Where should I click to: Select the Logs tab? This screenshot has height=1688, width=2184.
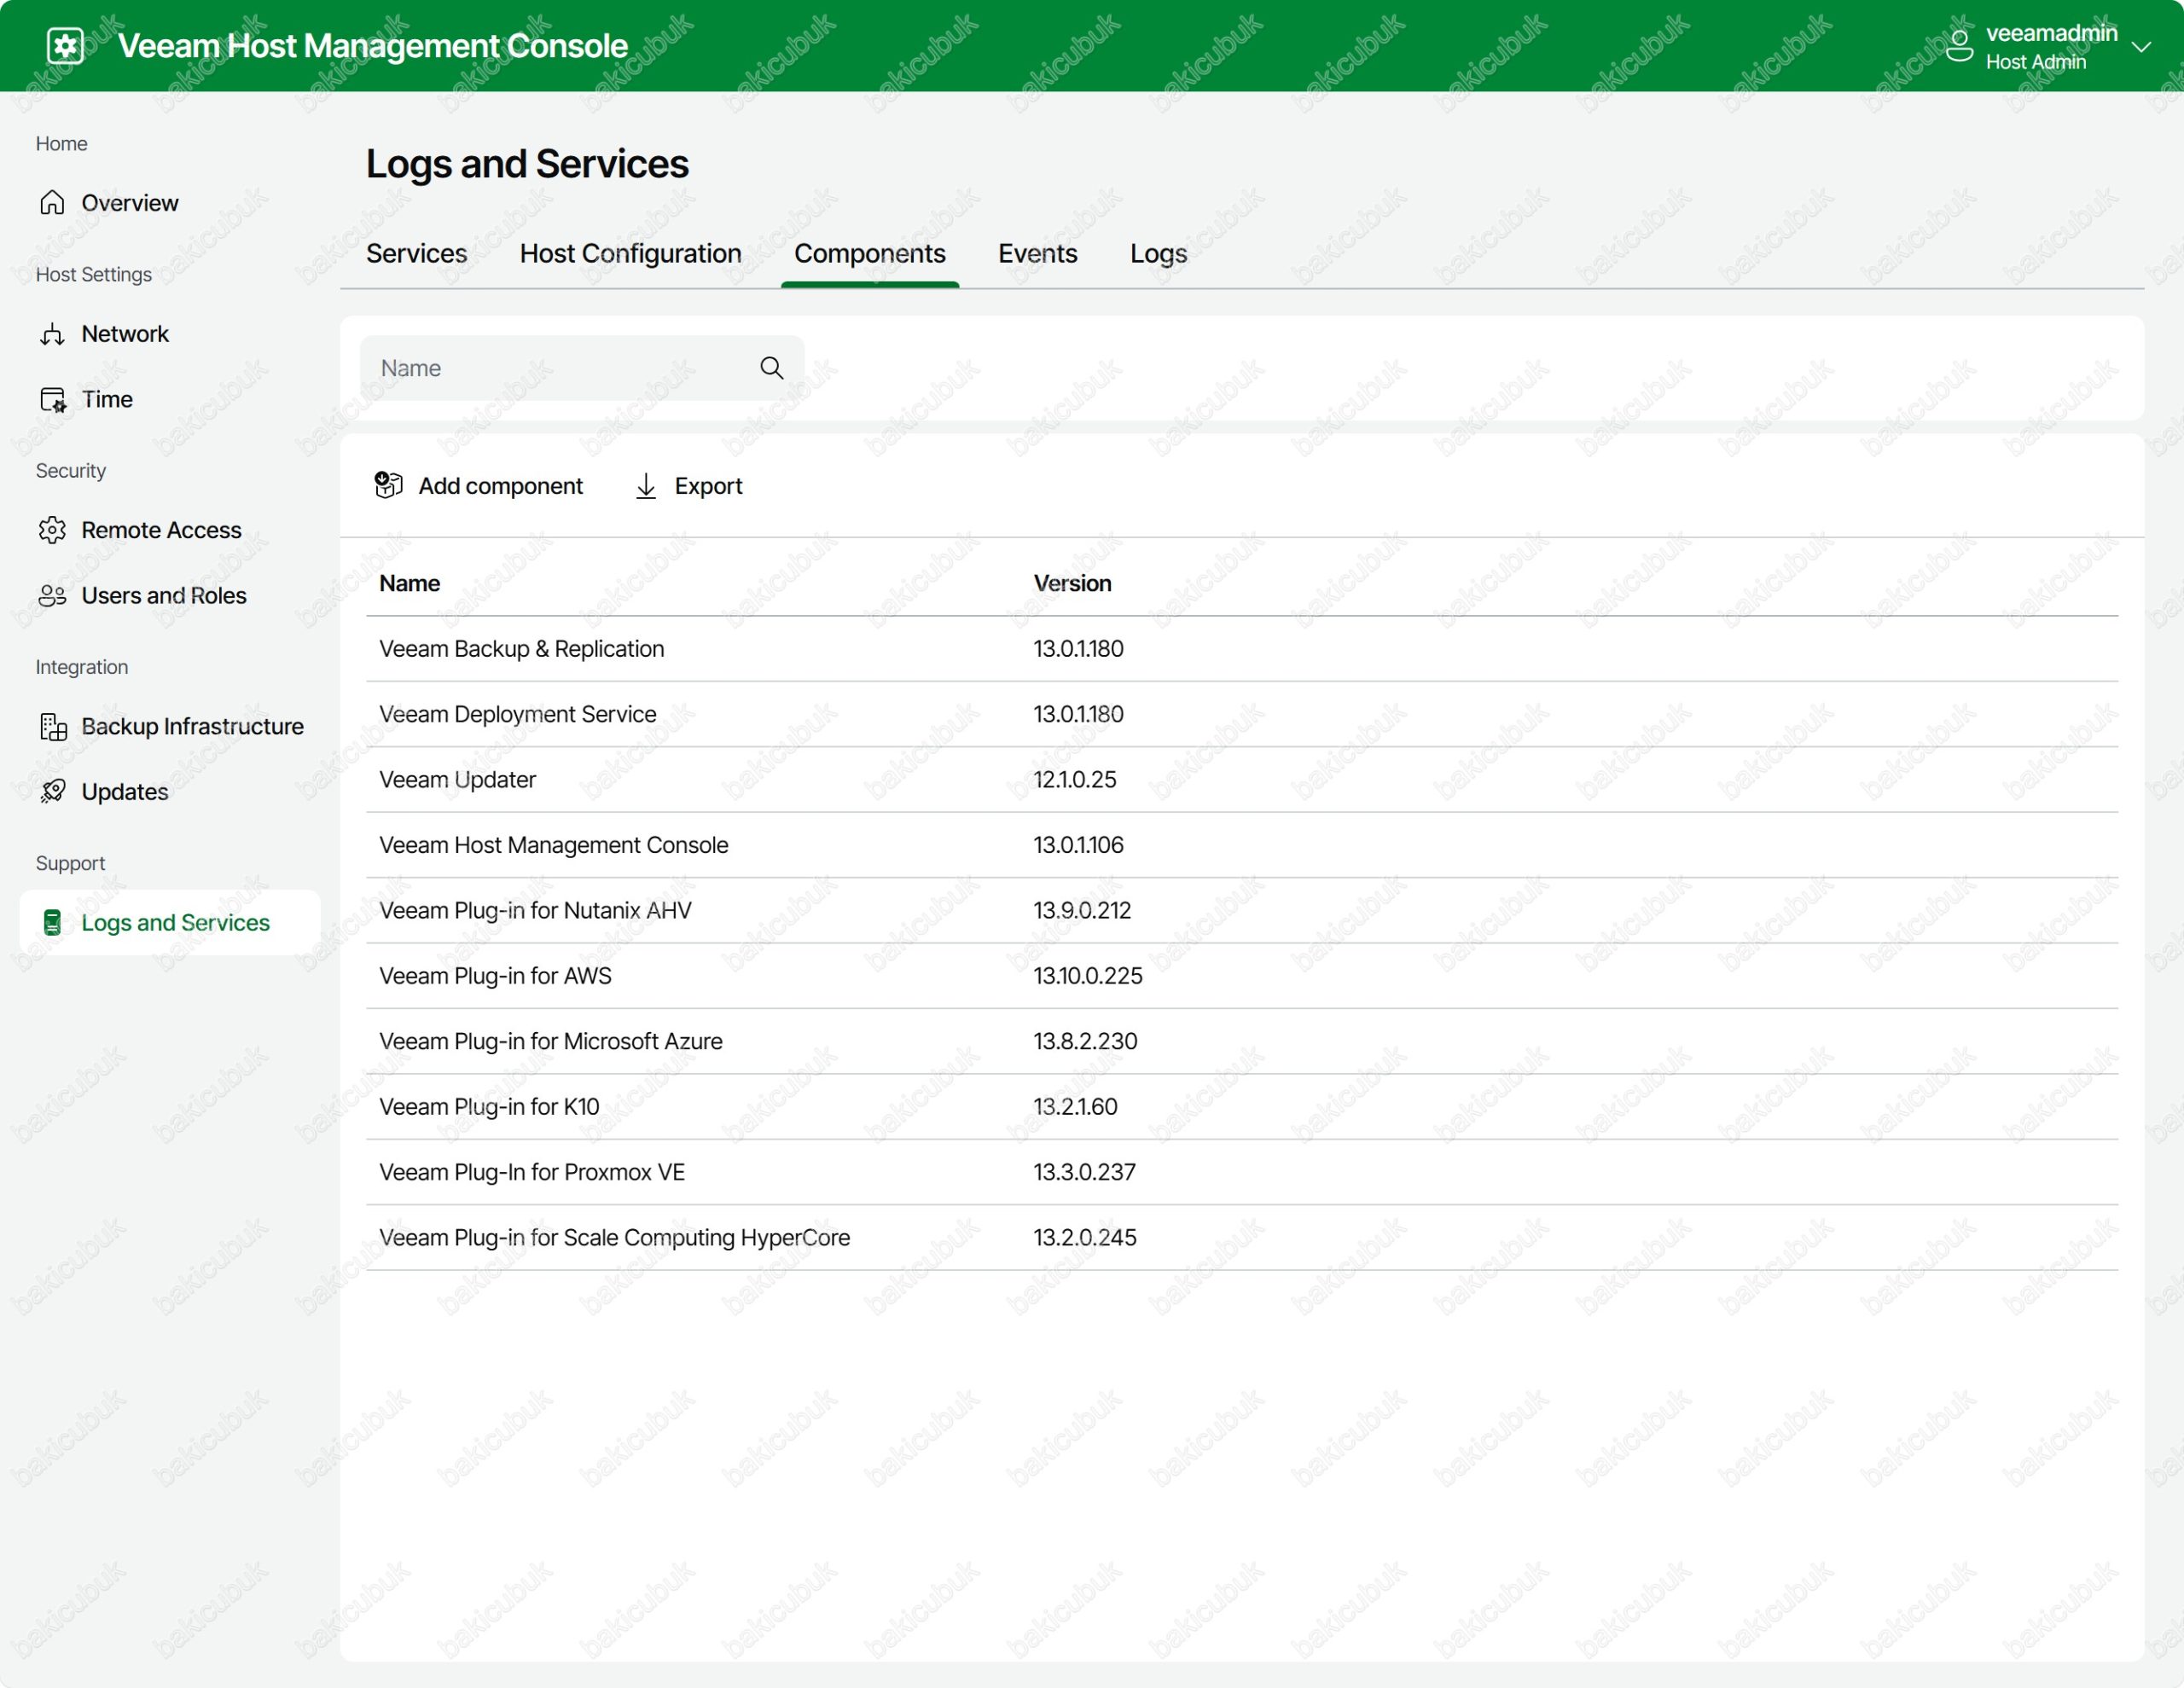[x=1158, y=254]
